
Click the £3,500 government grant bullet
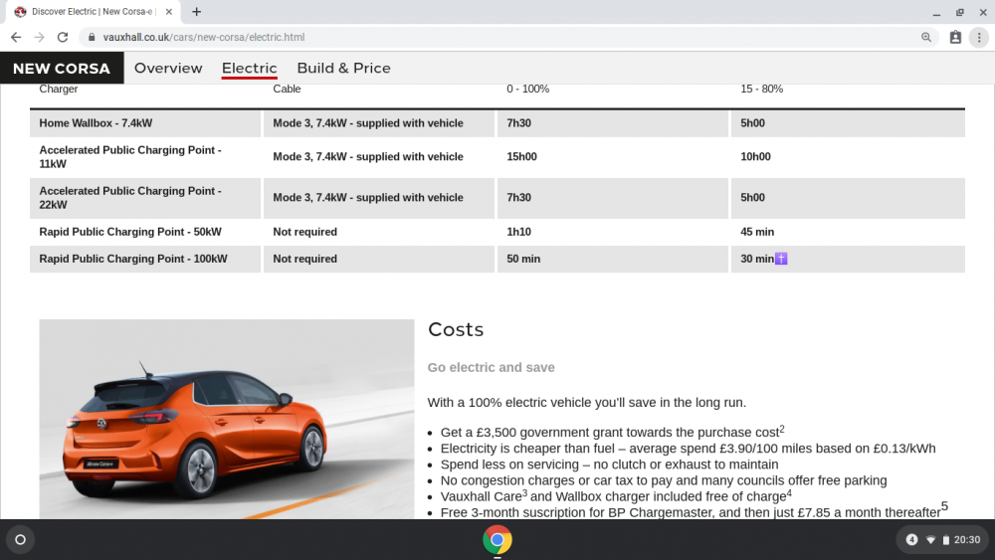coord(612,432)
